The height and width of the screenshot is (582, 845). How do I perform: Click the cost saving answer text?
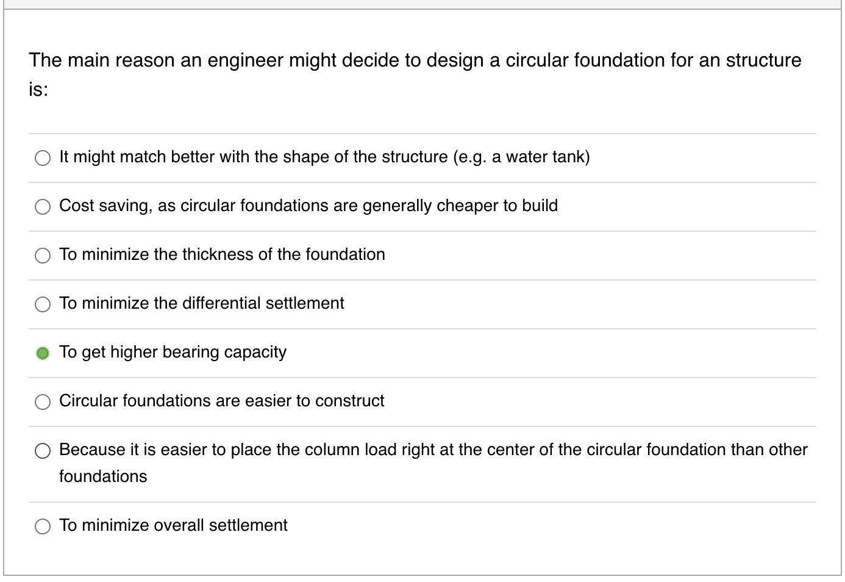(308, 206)
